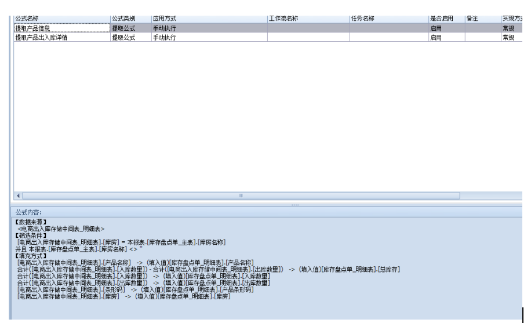Image resolution: width=531 pixels, height=330 pixels.
Task: Click the 【填充方式】 heading in formula content
Action: pos(31,255)
